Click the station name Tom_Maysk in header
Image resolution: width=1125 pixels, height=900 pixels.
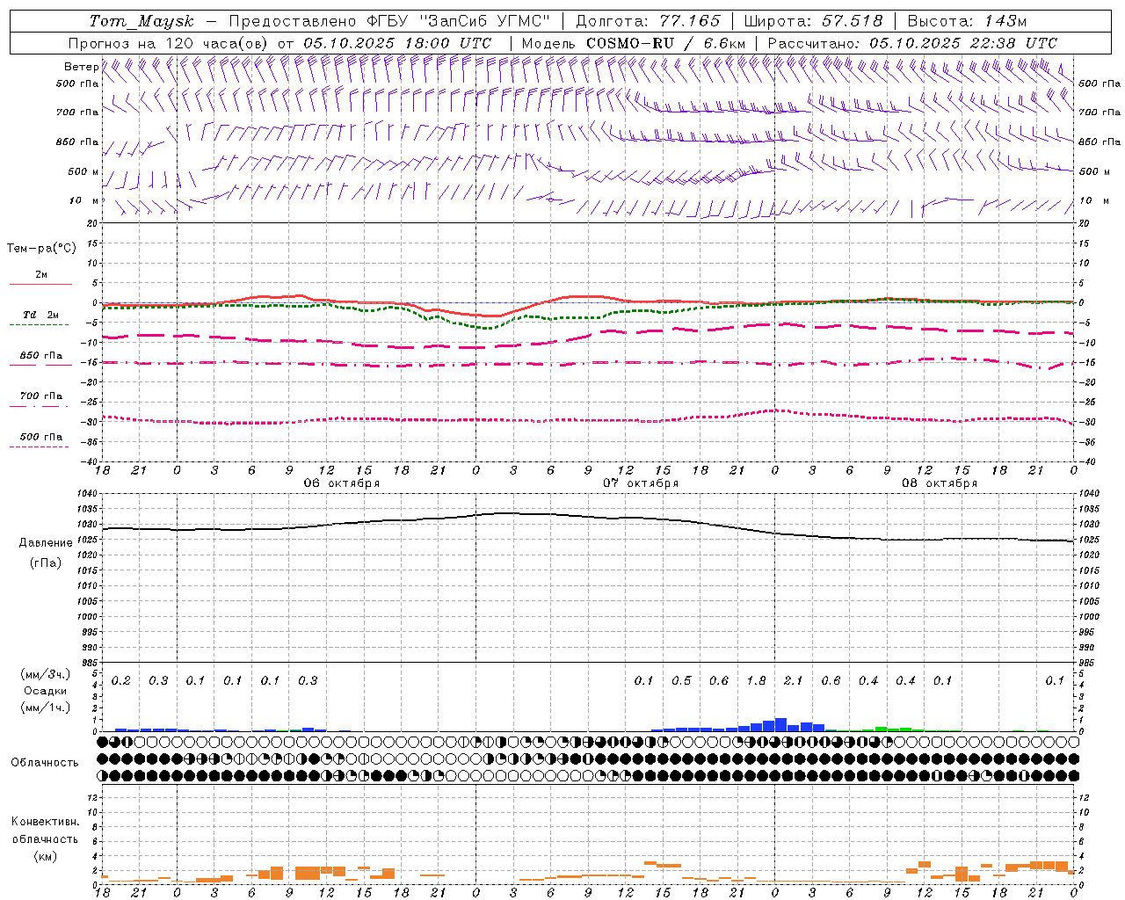pyautogui.click(x=142, y=21)
